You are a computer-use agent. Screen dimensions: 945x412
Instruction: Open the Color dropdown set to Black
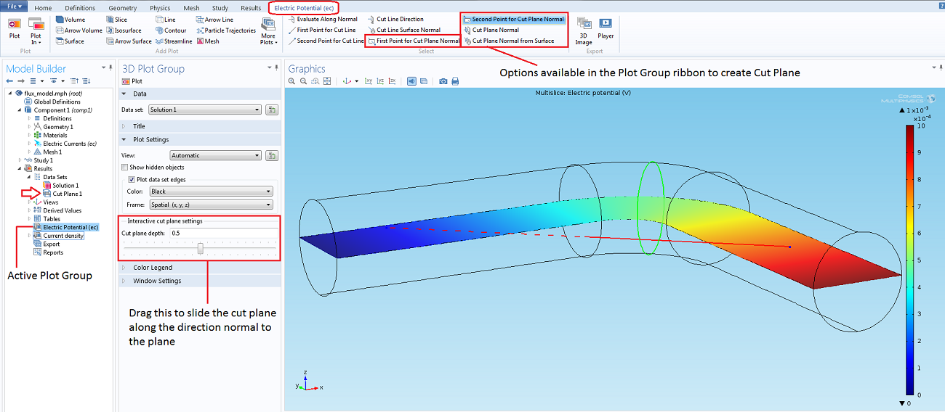210,191
